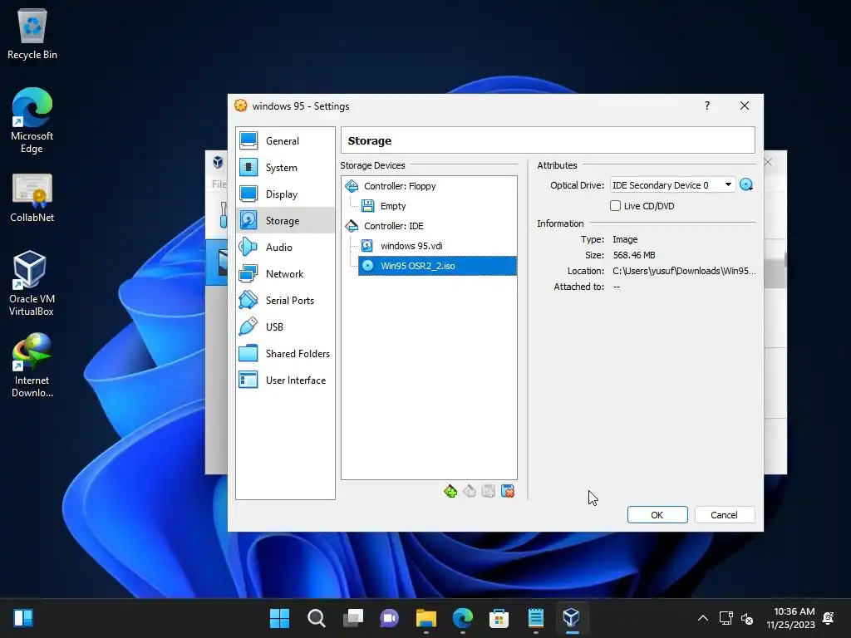851x638 pixels.
Task: Open the Display settings category
Action: point(285,194)
